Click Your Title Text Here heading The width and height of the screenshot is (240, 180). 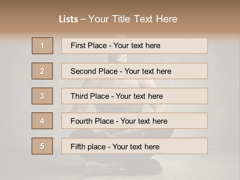[132, 19]
